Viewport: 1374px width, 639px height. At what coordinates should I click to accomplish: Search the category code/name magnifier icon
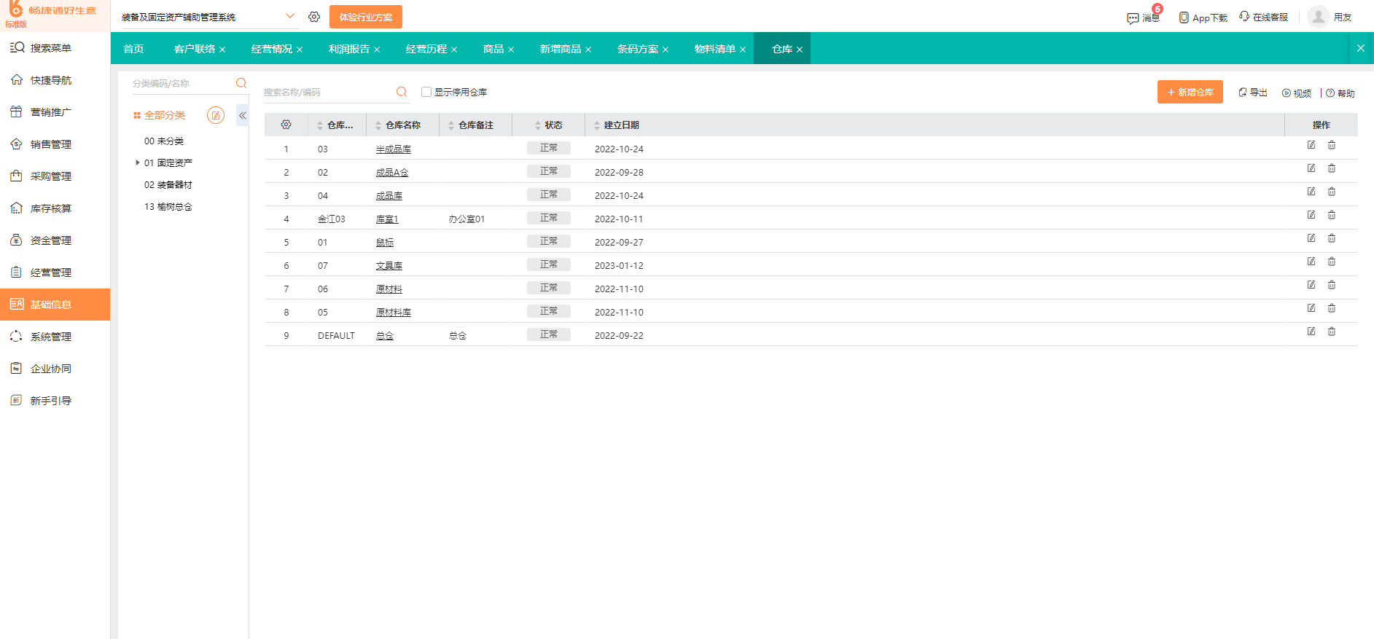pos(241,83)
